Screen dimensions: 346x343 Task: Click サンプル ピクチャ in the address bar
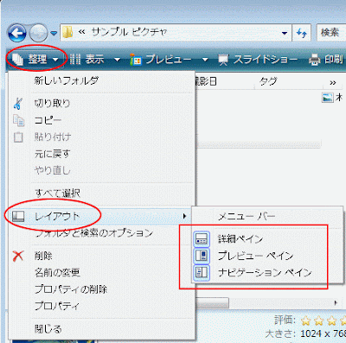[x=129, y=32]
